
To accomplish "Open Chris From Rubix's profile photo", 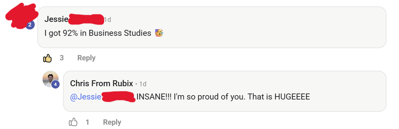I will tap(50, 79).
